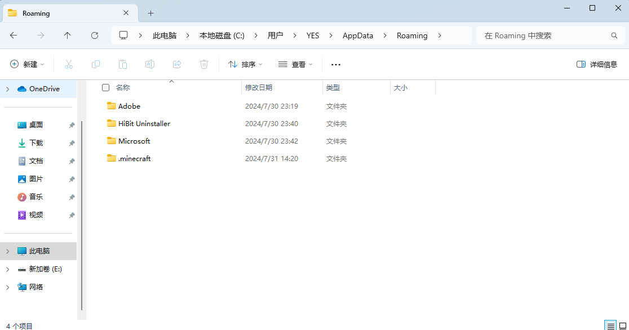Open 文档 in the sidebar

tap(36, 161)
